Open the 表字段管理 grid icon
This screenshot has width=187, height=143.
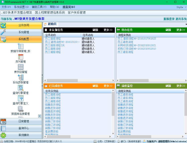pos(21,67)
